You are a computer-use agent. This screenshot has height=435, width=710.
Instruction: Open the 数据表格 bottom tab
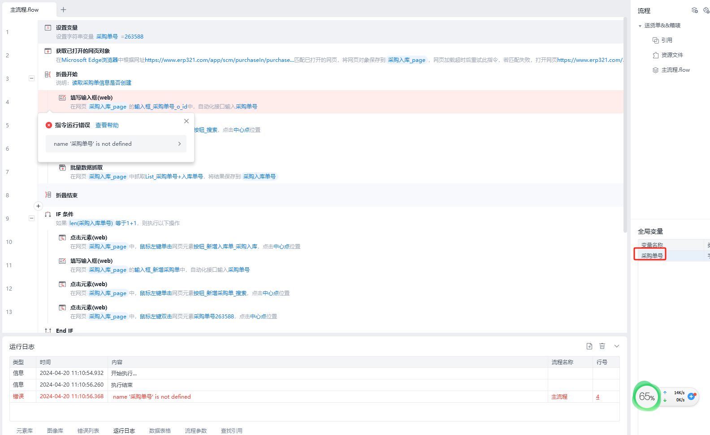tap(160, 431)
